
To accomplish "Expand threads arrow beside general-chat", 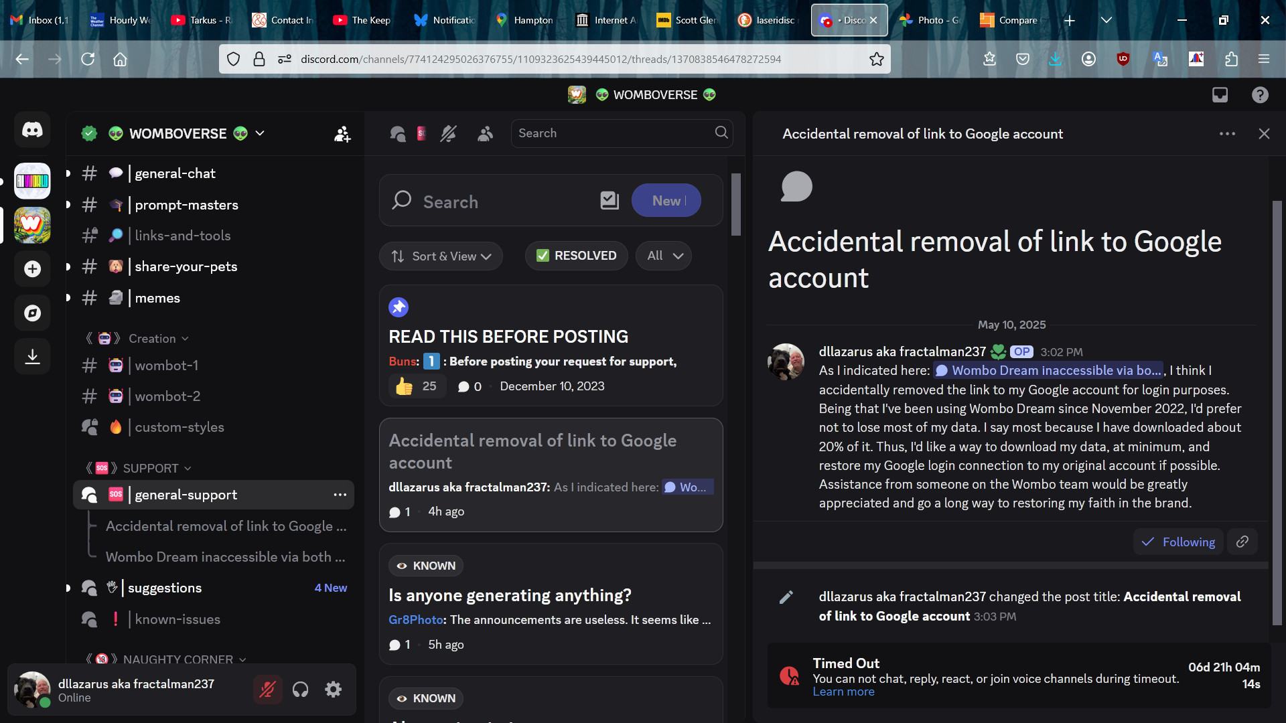I will [x=68, y=173].
